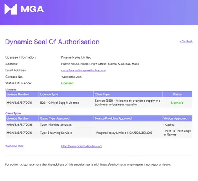Click the Game Types section heading
The width and height of the screenshot is (198, 181).
pos(13,113)
